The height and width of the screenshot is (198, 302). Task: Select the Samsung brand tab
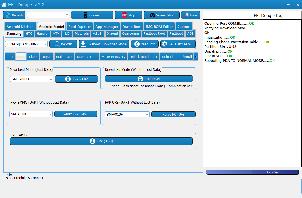coord(14,33)
